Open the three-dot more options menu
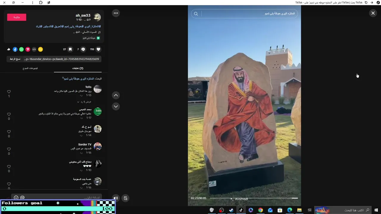This screenshot has width=381, height=214. pos(116,13)
